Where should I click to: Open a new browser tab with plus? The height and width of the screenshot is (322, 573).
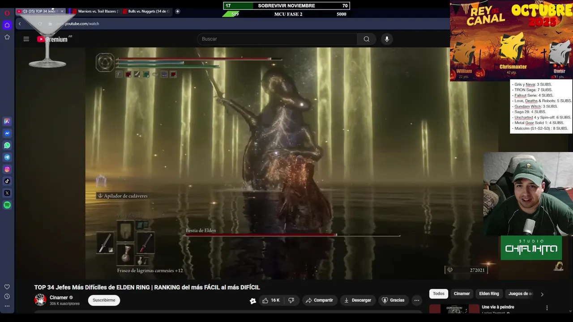coord(178,11)
